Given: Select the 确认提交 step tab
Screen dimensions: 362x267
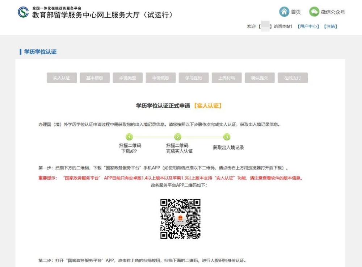Looking at the screenshot, I should pyautogui.click(x=260, y=78).
